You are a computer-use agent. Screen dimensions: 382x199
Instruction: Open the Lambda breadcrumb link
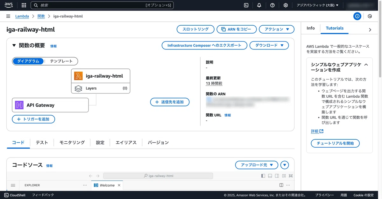[x=22, y=16]
